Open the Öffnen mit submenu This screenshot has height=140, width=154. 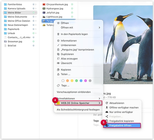point(79,28)
